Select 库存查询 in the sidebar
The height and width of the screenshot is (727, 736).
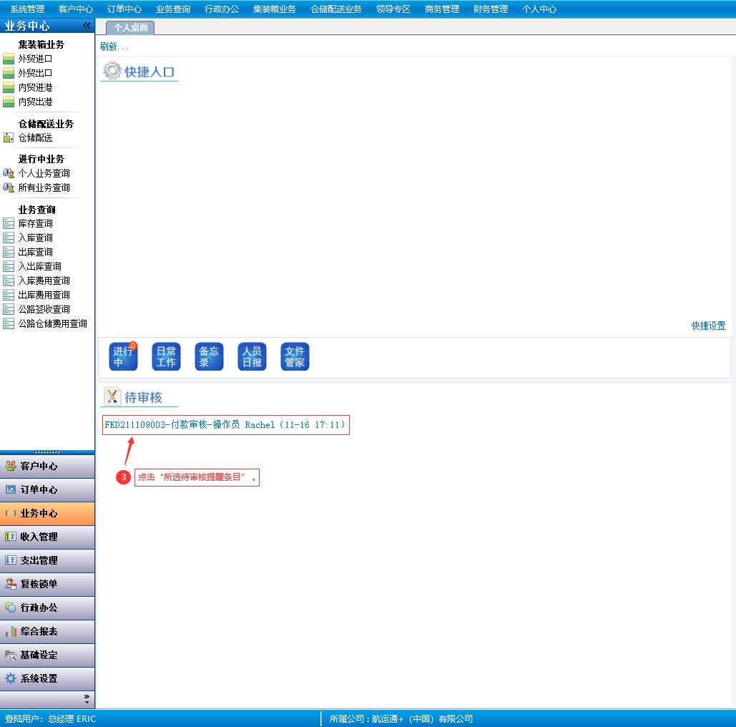coord(35,223)
